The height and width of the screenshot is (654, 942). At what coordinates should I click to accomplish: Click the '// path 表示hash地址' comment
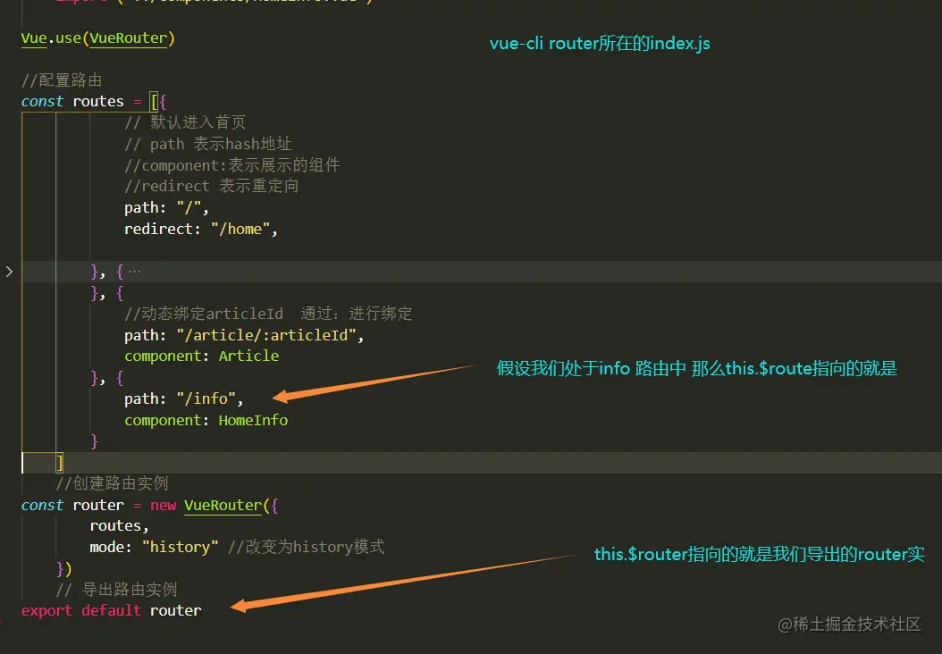tap(208, 144)
